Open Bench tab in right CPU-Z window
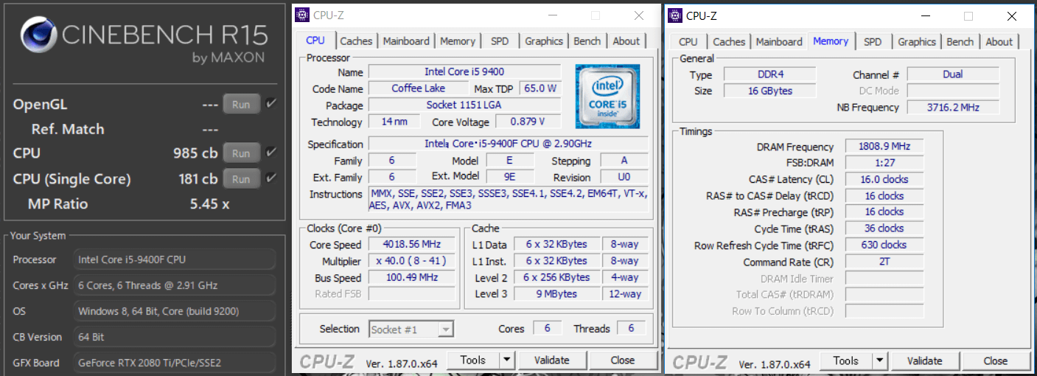This screenshot has width=1037, height=376. click(x=960, y=42)
